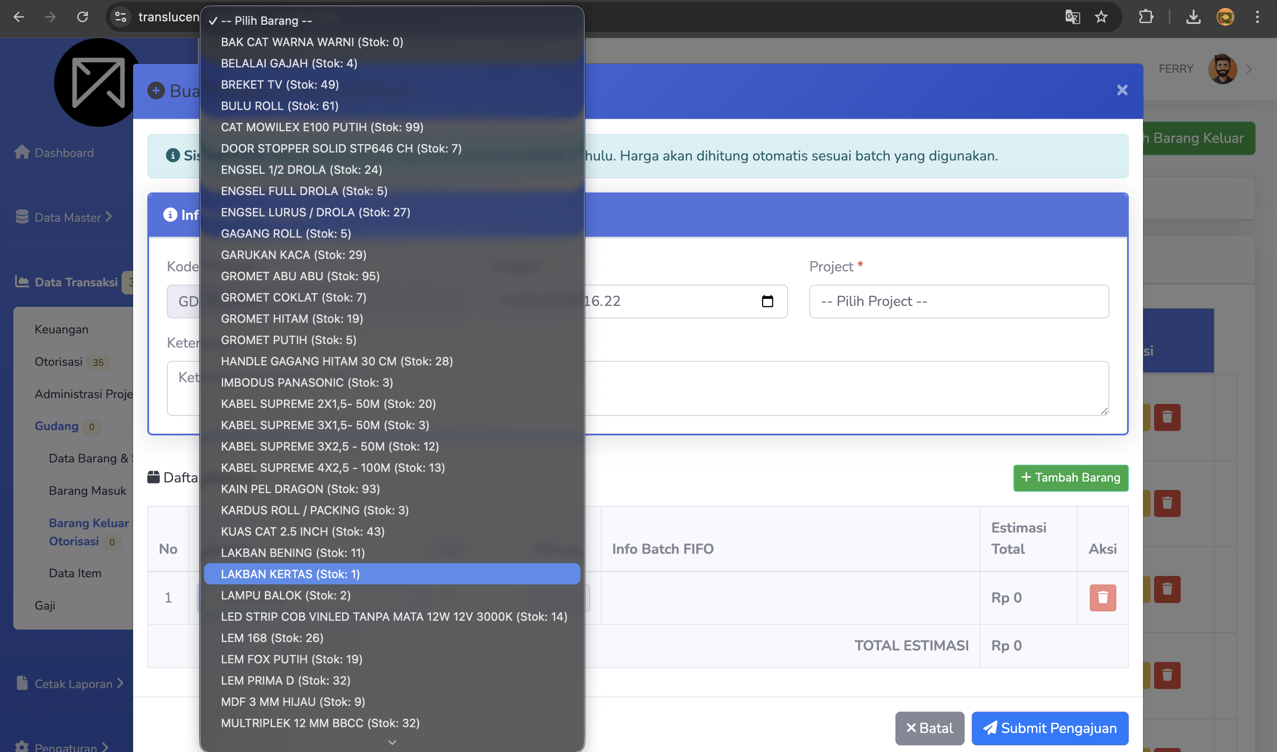Bookmark the page with the star icon
The height and width of the screenshot is (752, 1277).
coord(1100,17)
